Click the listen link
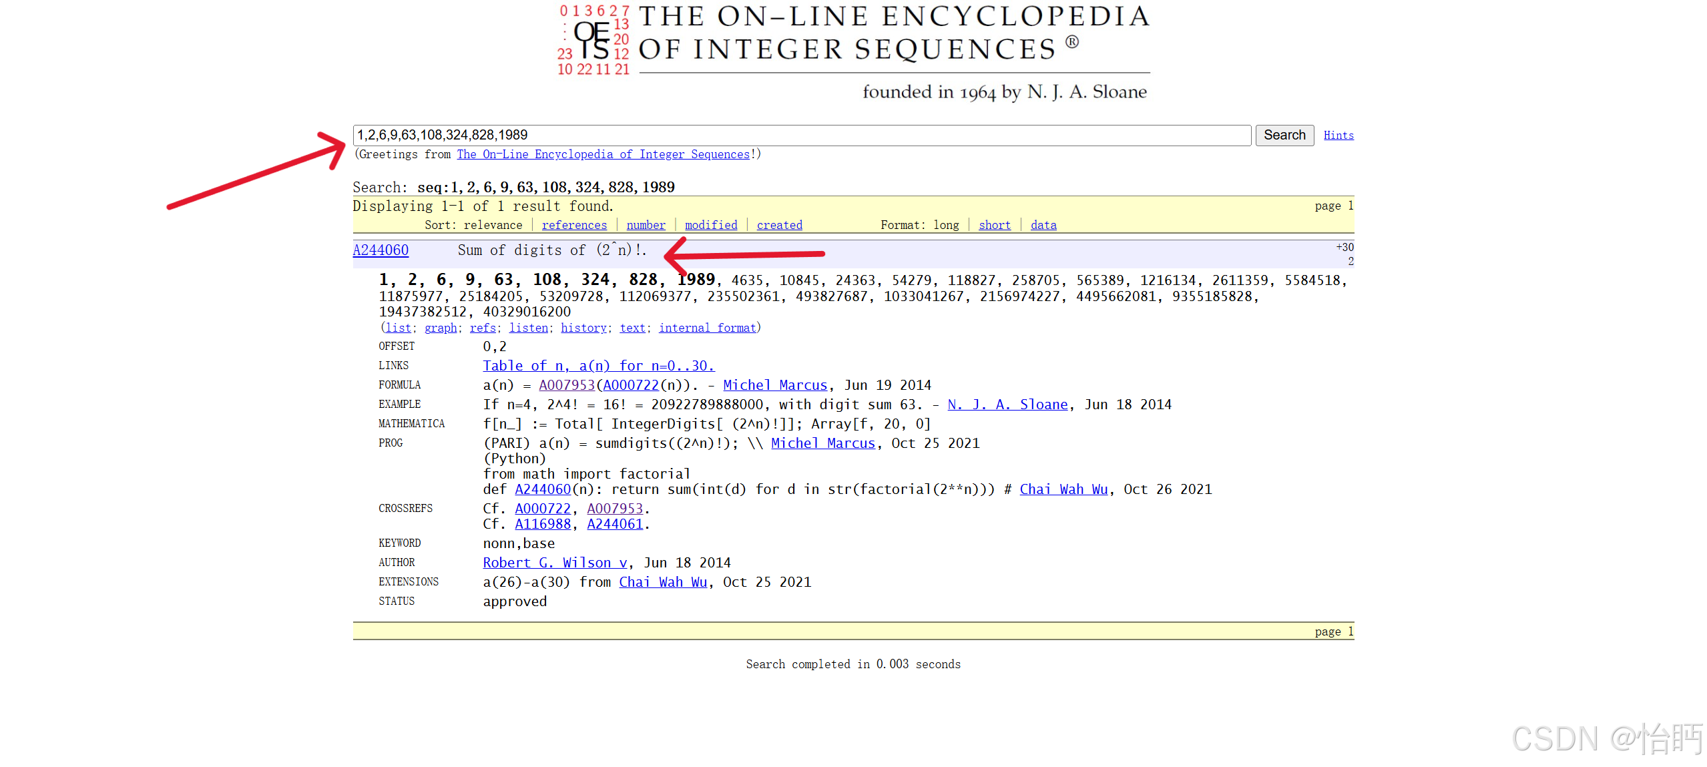The width and height of the screenshot is (1707, 767). click(528, 328)
